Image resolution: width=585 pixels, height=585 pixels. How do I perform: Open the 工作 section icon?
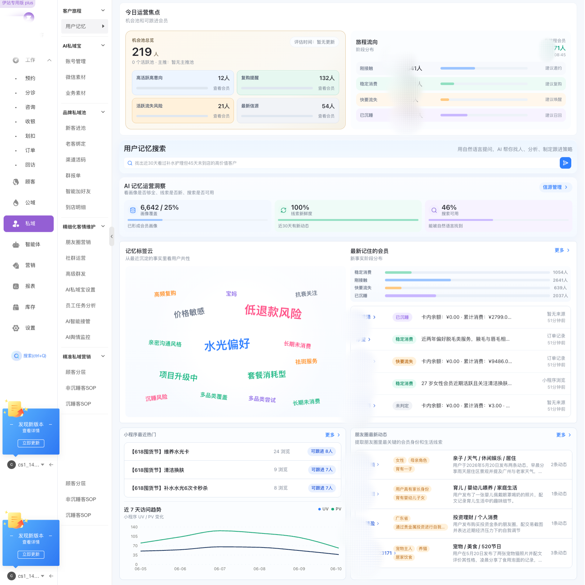click(x=16, y=60)
